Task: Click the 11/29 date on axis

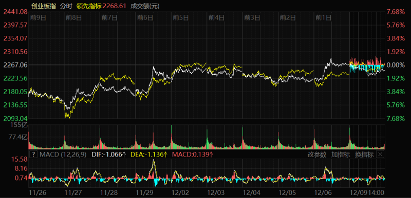Action: click(x=144, y=192)
